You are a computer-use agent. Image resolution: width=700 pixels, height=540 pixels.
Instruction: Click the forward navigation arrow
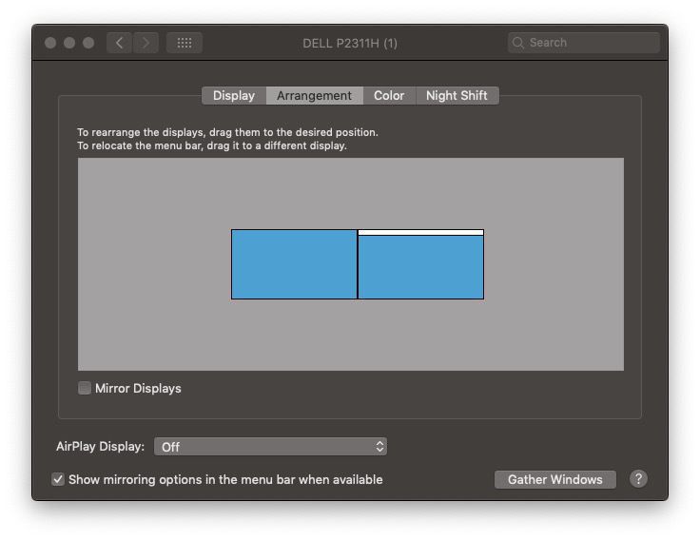coord(146,43)
